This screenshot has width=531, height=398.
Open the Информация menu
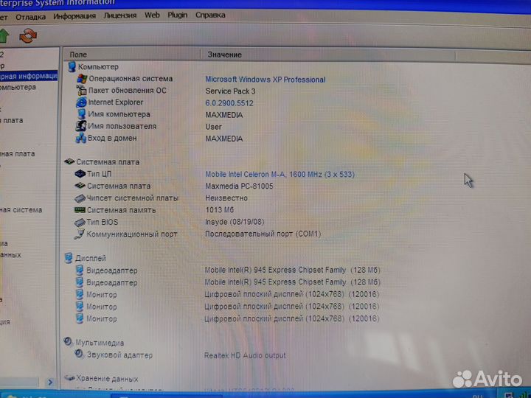point(74,15)
